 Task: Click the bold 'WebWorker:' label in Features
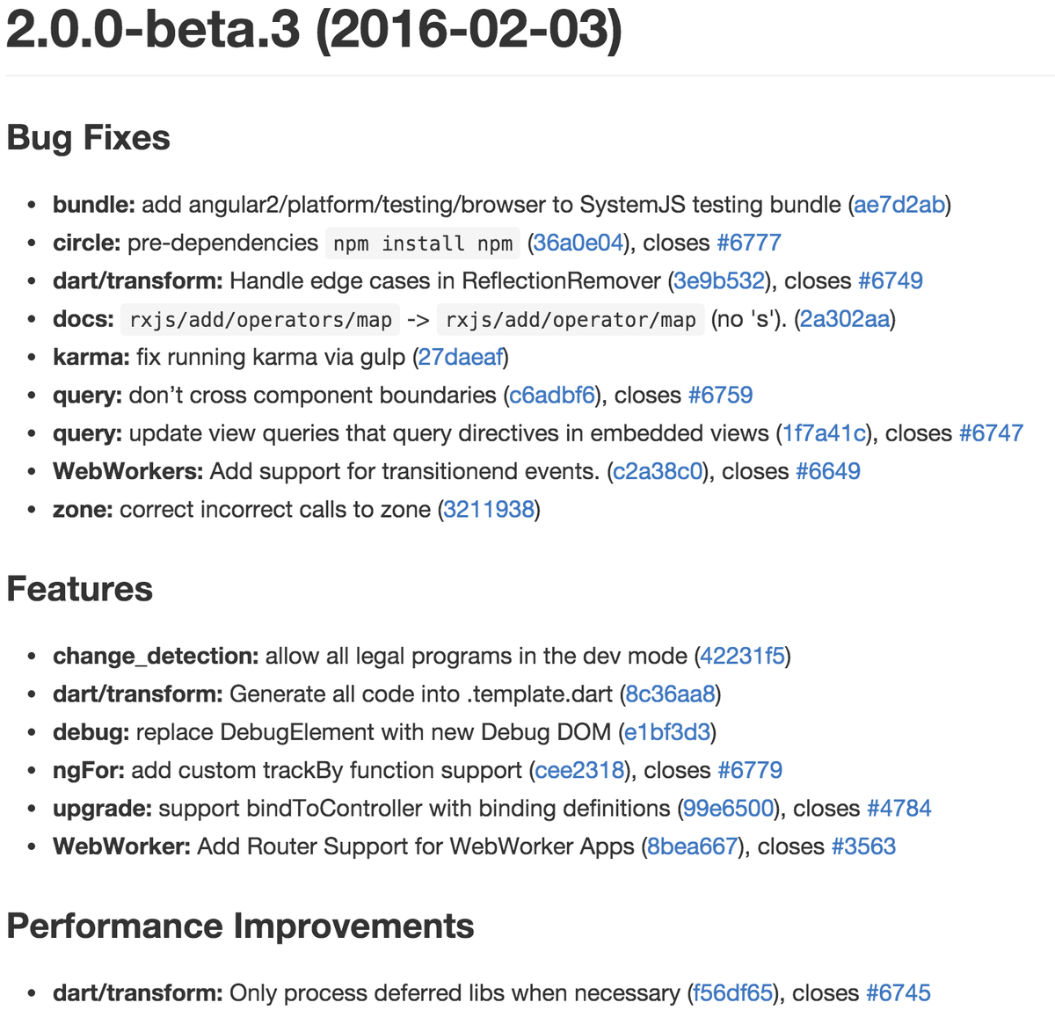(x=122, y=846)
